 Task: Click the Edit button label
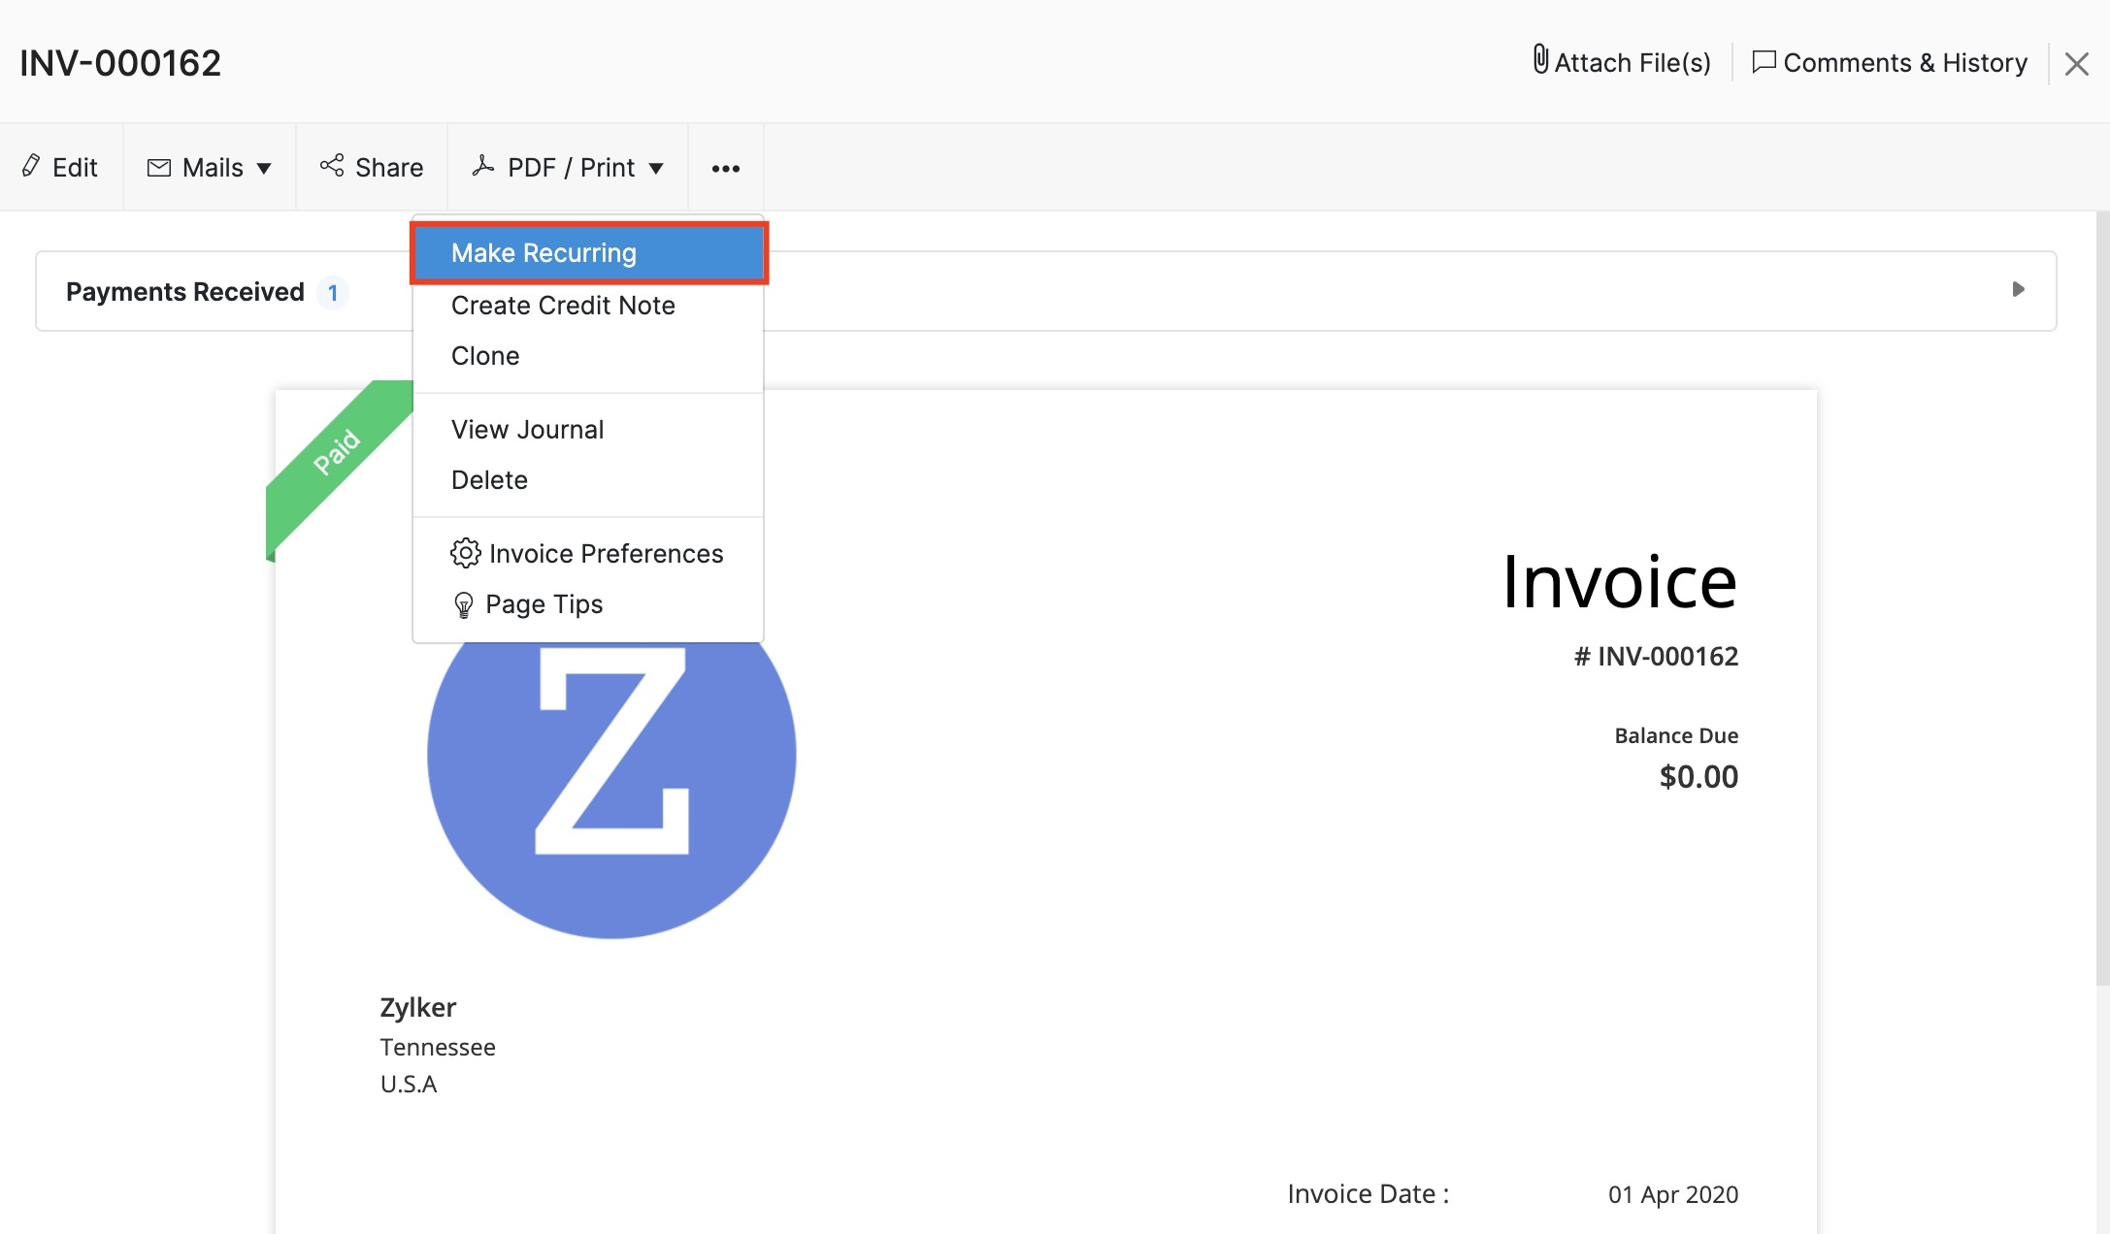click(75, 168)
